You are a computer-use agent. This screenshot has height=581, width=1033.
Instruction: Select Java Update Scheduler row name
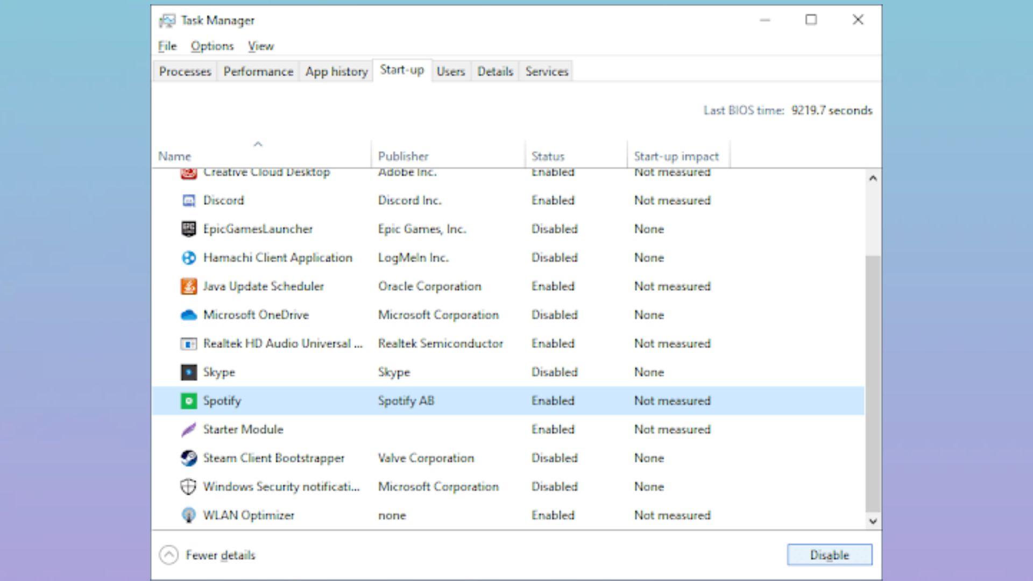click(x=263, y=286)
